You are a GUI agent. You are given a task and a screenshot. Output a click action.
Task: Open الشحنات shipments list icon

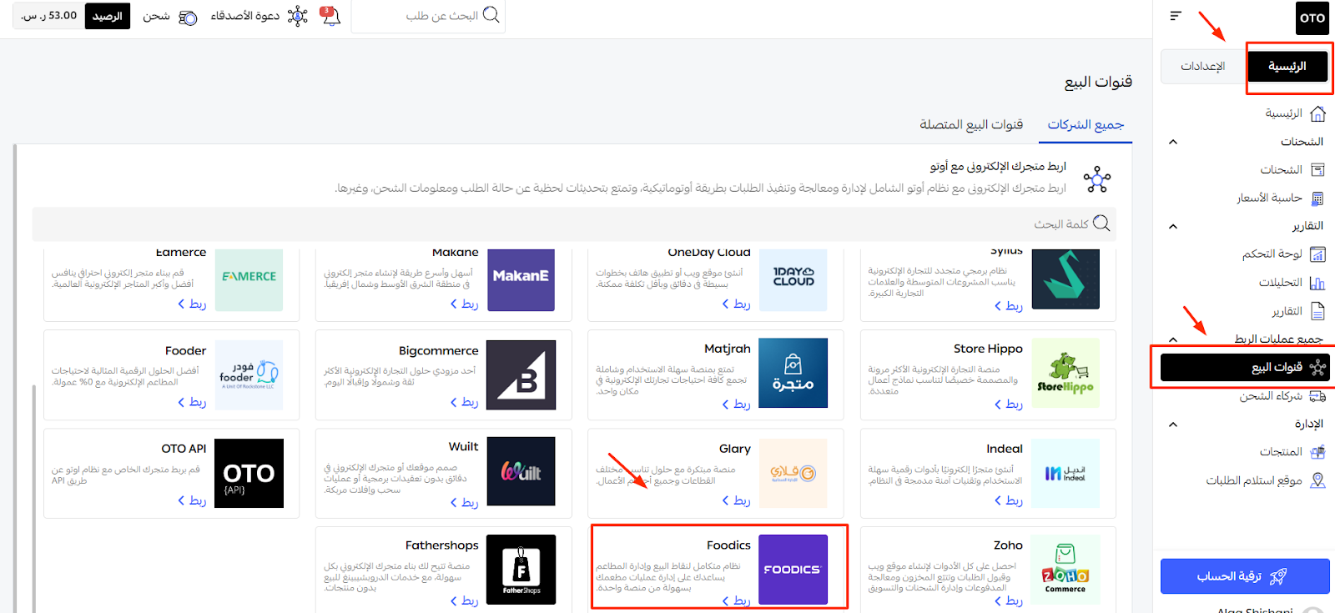point(1318,170)
